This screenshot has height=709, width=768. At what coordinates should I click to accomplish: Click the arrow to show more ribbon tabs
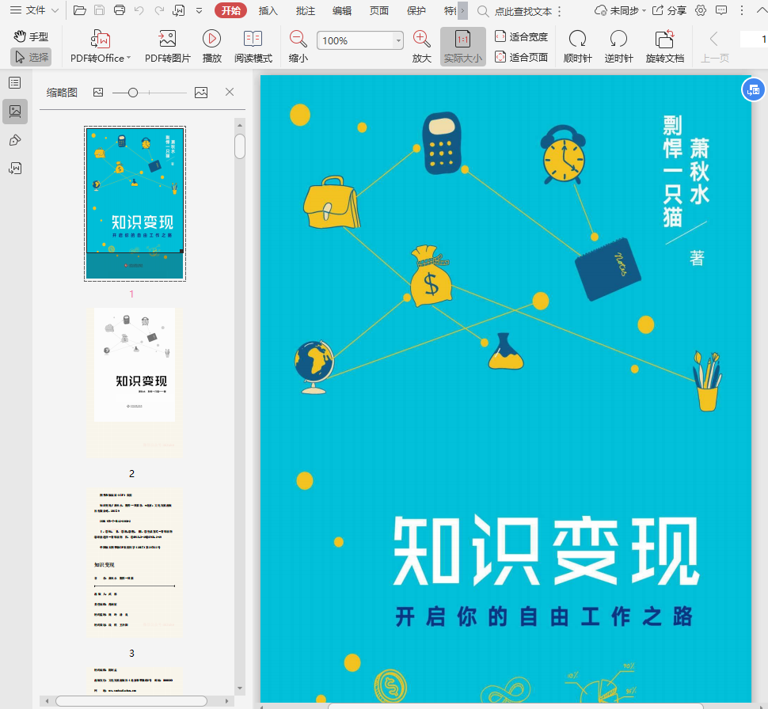[x=463, y=10]
